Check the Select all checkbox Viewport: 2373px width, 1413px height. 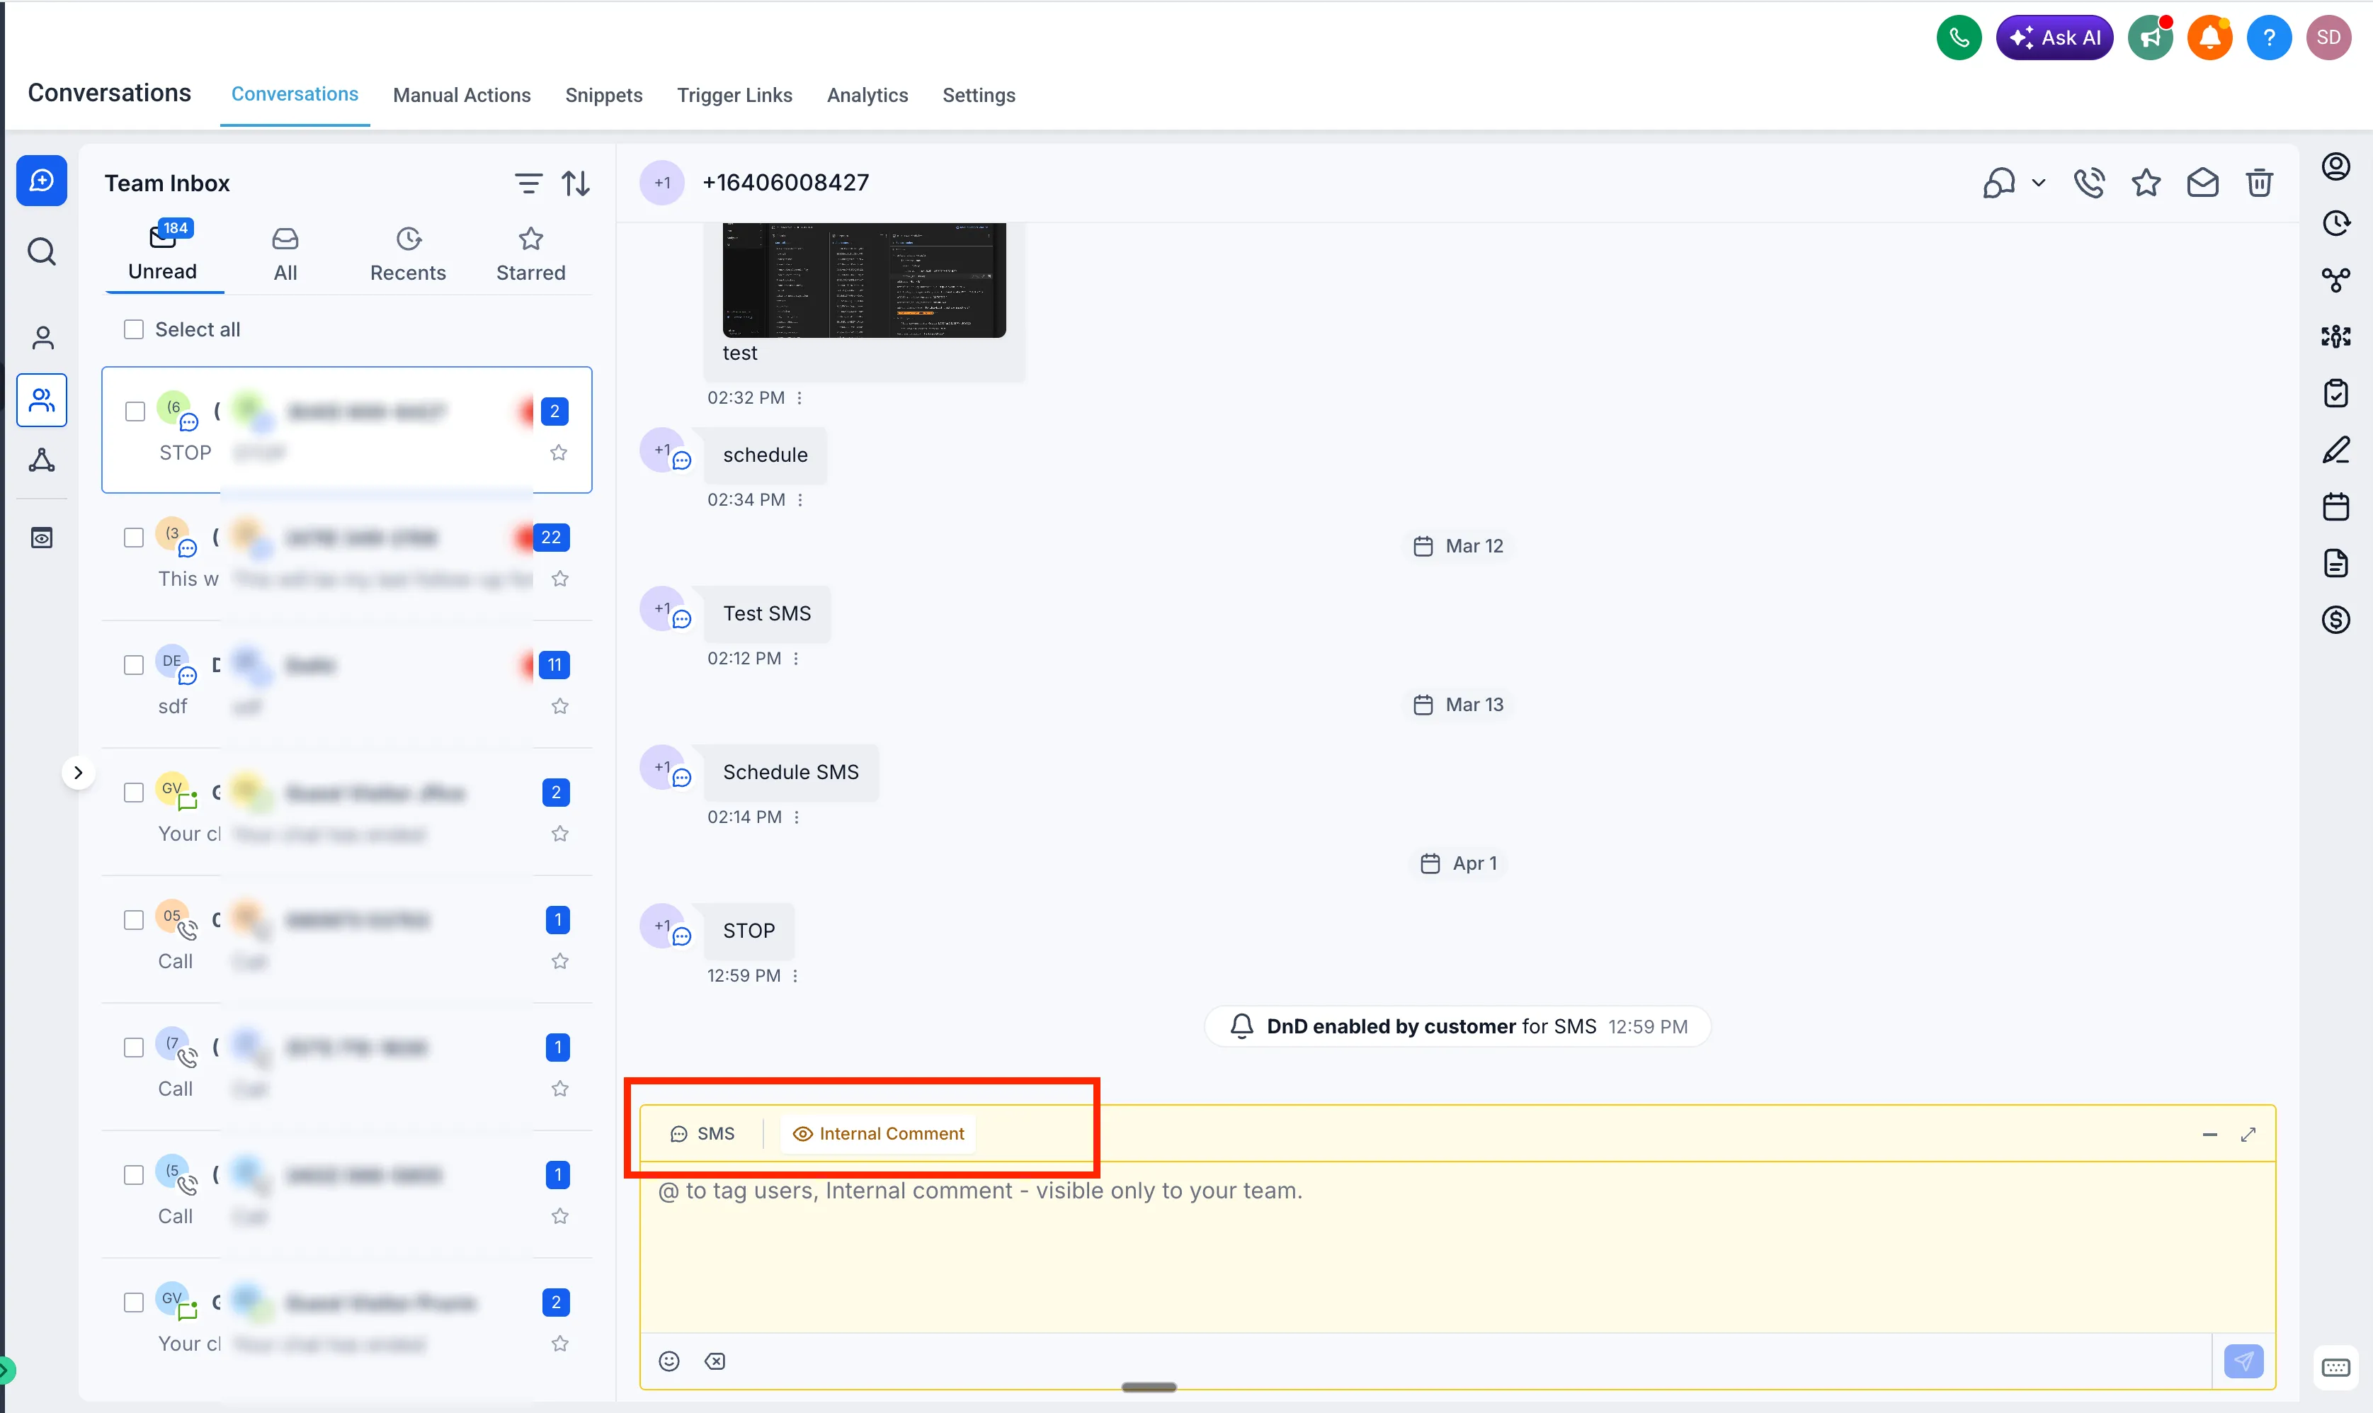tap(133, 329)
